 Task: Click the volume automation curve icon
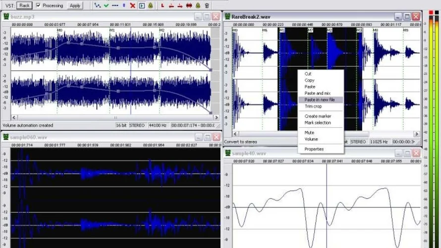coord(98,5)
